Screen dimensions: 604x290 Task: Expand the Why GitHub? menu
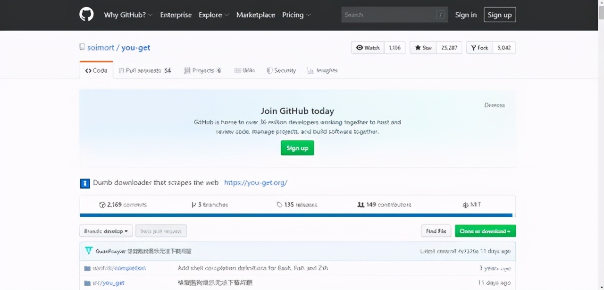128,15
